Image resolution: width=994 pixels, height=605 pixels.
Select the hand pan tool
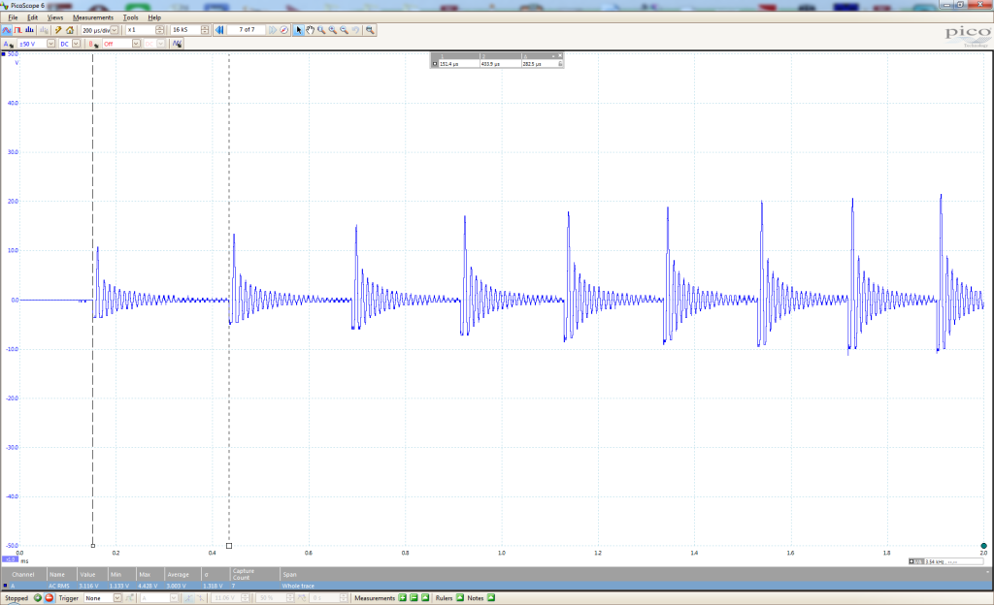click(310, 30)
